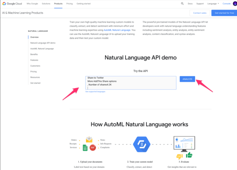237x170 pixels.
Task: Click Get started for free button
Action: click(224, 13)
